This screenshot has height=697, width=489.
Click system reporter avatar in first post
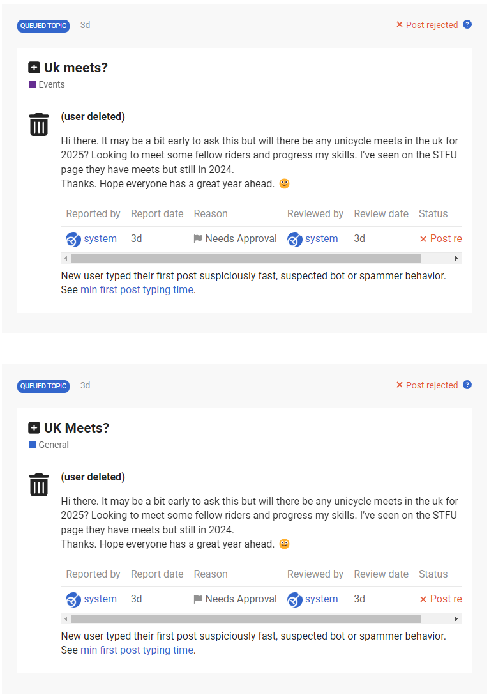(73, 239)
